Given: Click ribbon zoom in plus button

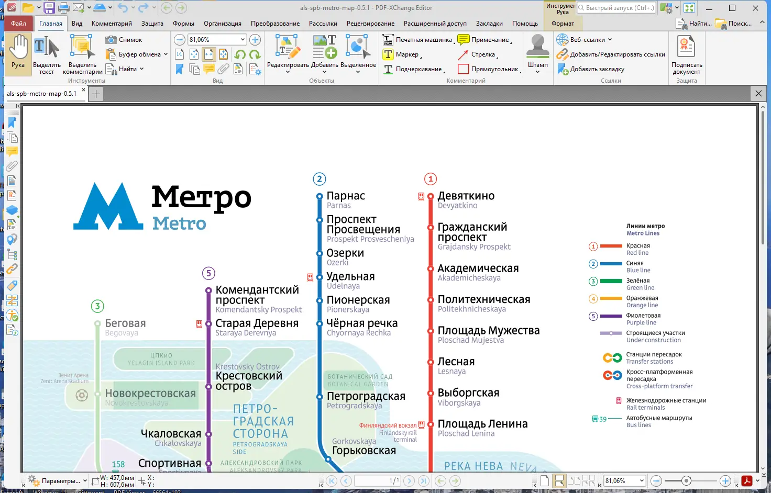Looking at the screenshot, I should 255,40.
